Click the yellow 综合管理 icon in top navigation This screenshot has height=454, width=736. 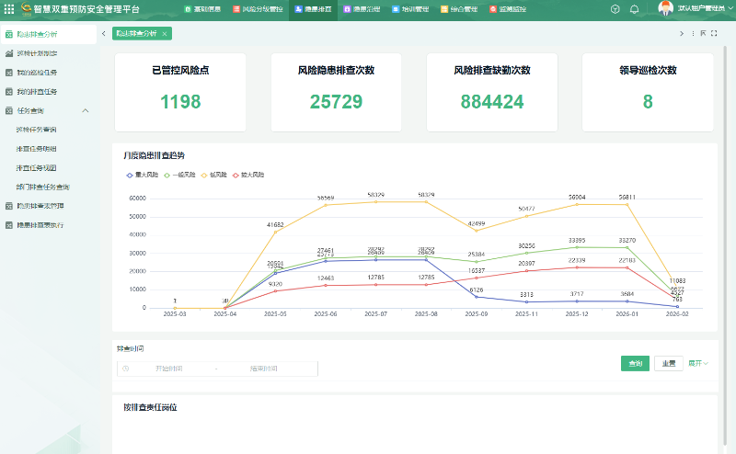point(444,9)
